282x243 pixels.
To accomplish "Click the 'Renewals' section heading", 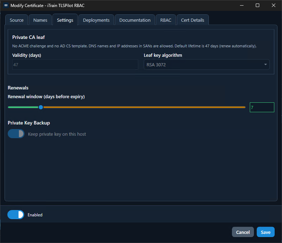I will pyautogui.click(x=18, y=88).
